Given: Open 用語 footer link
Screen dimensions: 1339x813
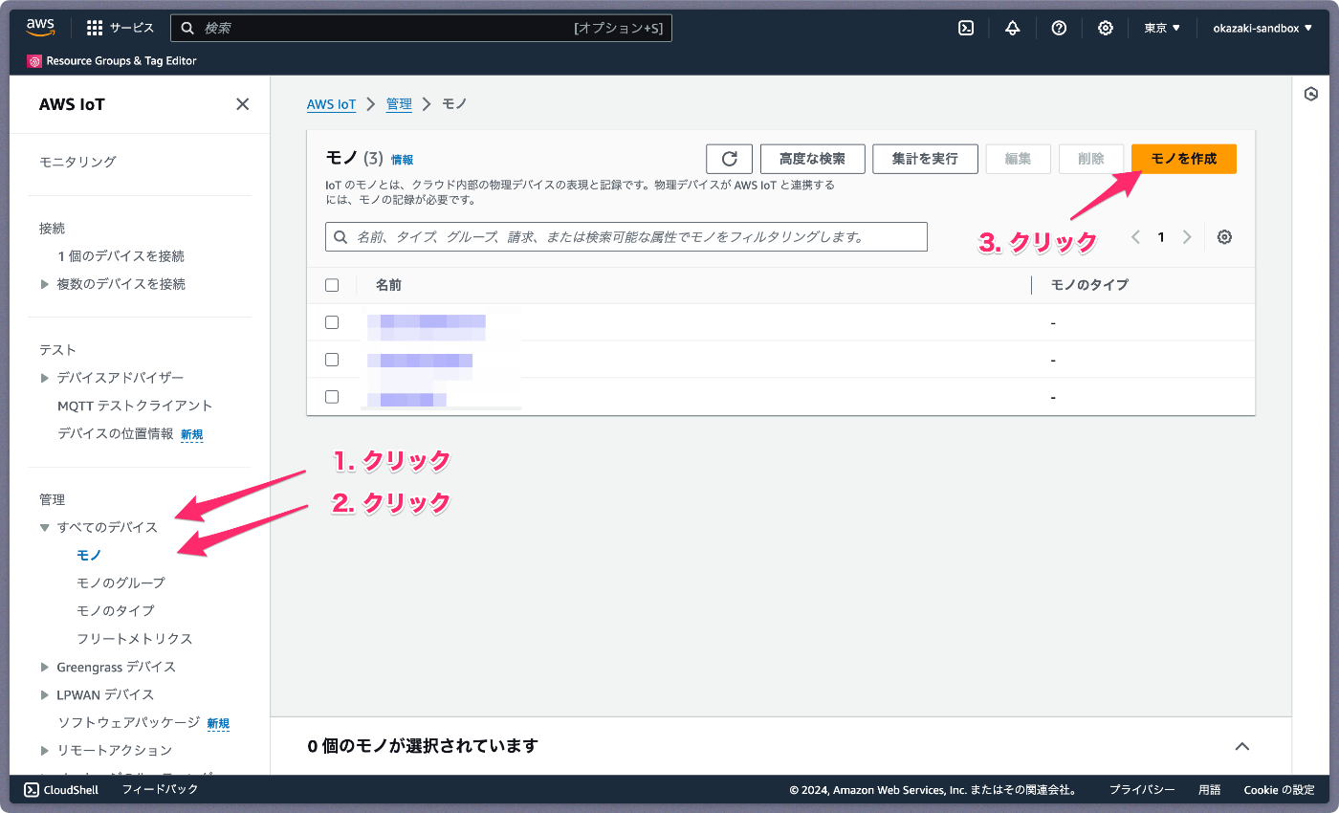Looking at the screenshot, I should click(1210, 790).
